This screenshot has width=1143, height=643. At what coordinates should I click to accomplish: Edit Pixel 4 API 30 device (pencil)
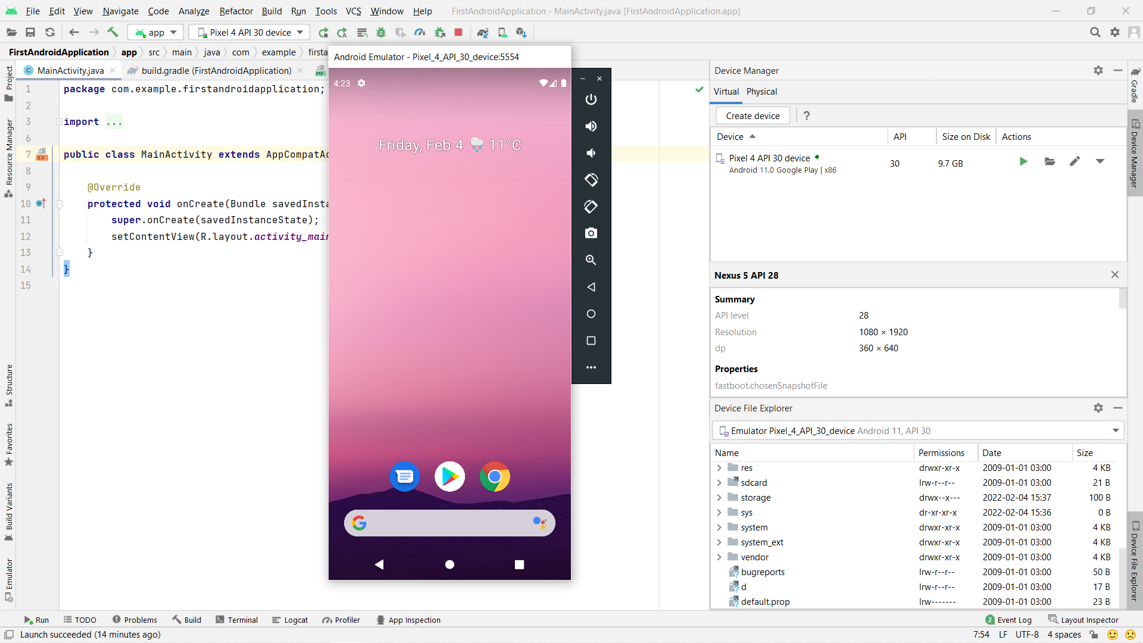[1075, 161]
